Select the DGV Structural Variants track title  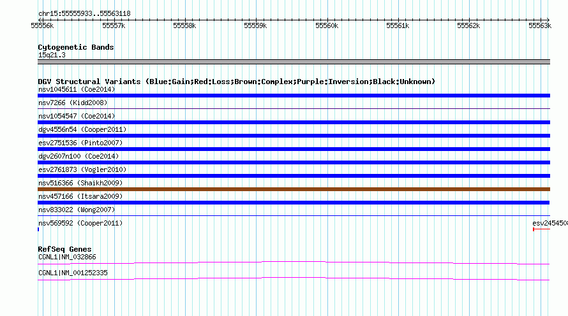click(236, 82)
